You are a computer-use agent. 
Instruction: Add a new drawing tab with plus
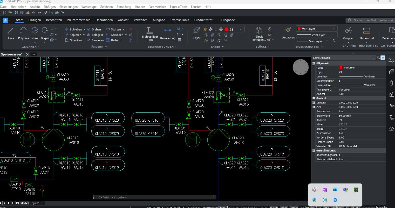click(34, 54)
